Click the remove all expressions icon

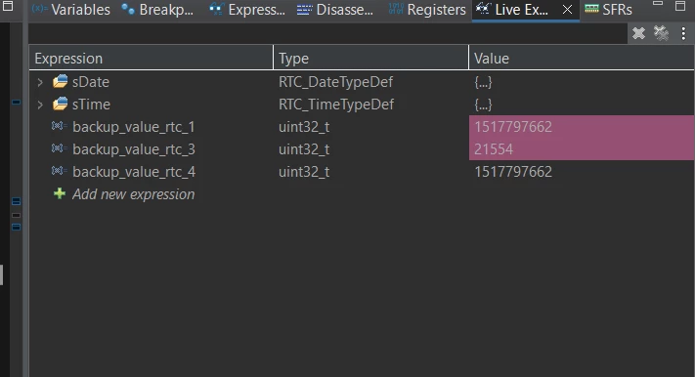[661, 33]
